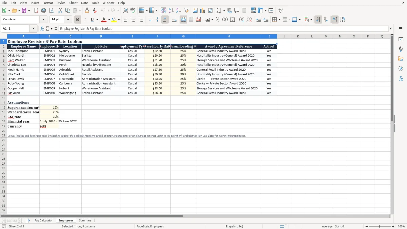This screenshot has width=407, height=229.
Task: Click the Cut scissors icon
Action: click(x=60, y=11)
